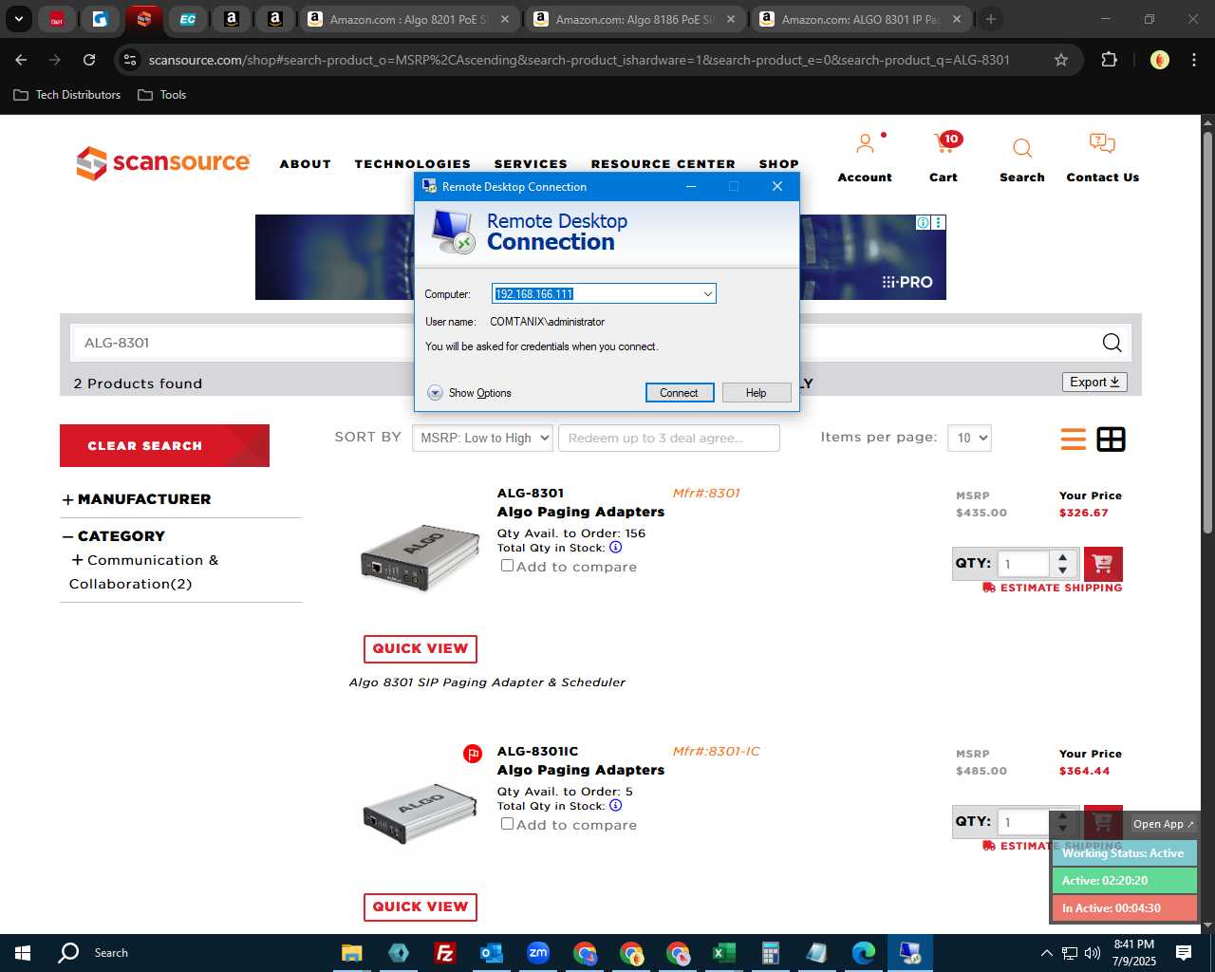Expand the Manufacturer filter
The width and height of the screenshot is (1215, 972).
pos(137,499)
